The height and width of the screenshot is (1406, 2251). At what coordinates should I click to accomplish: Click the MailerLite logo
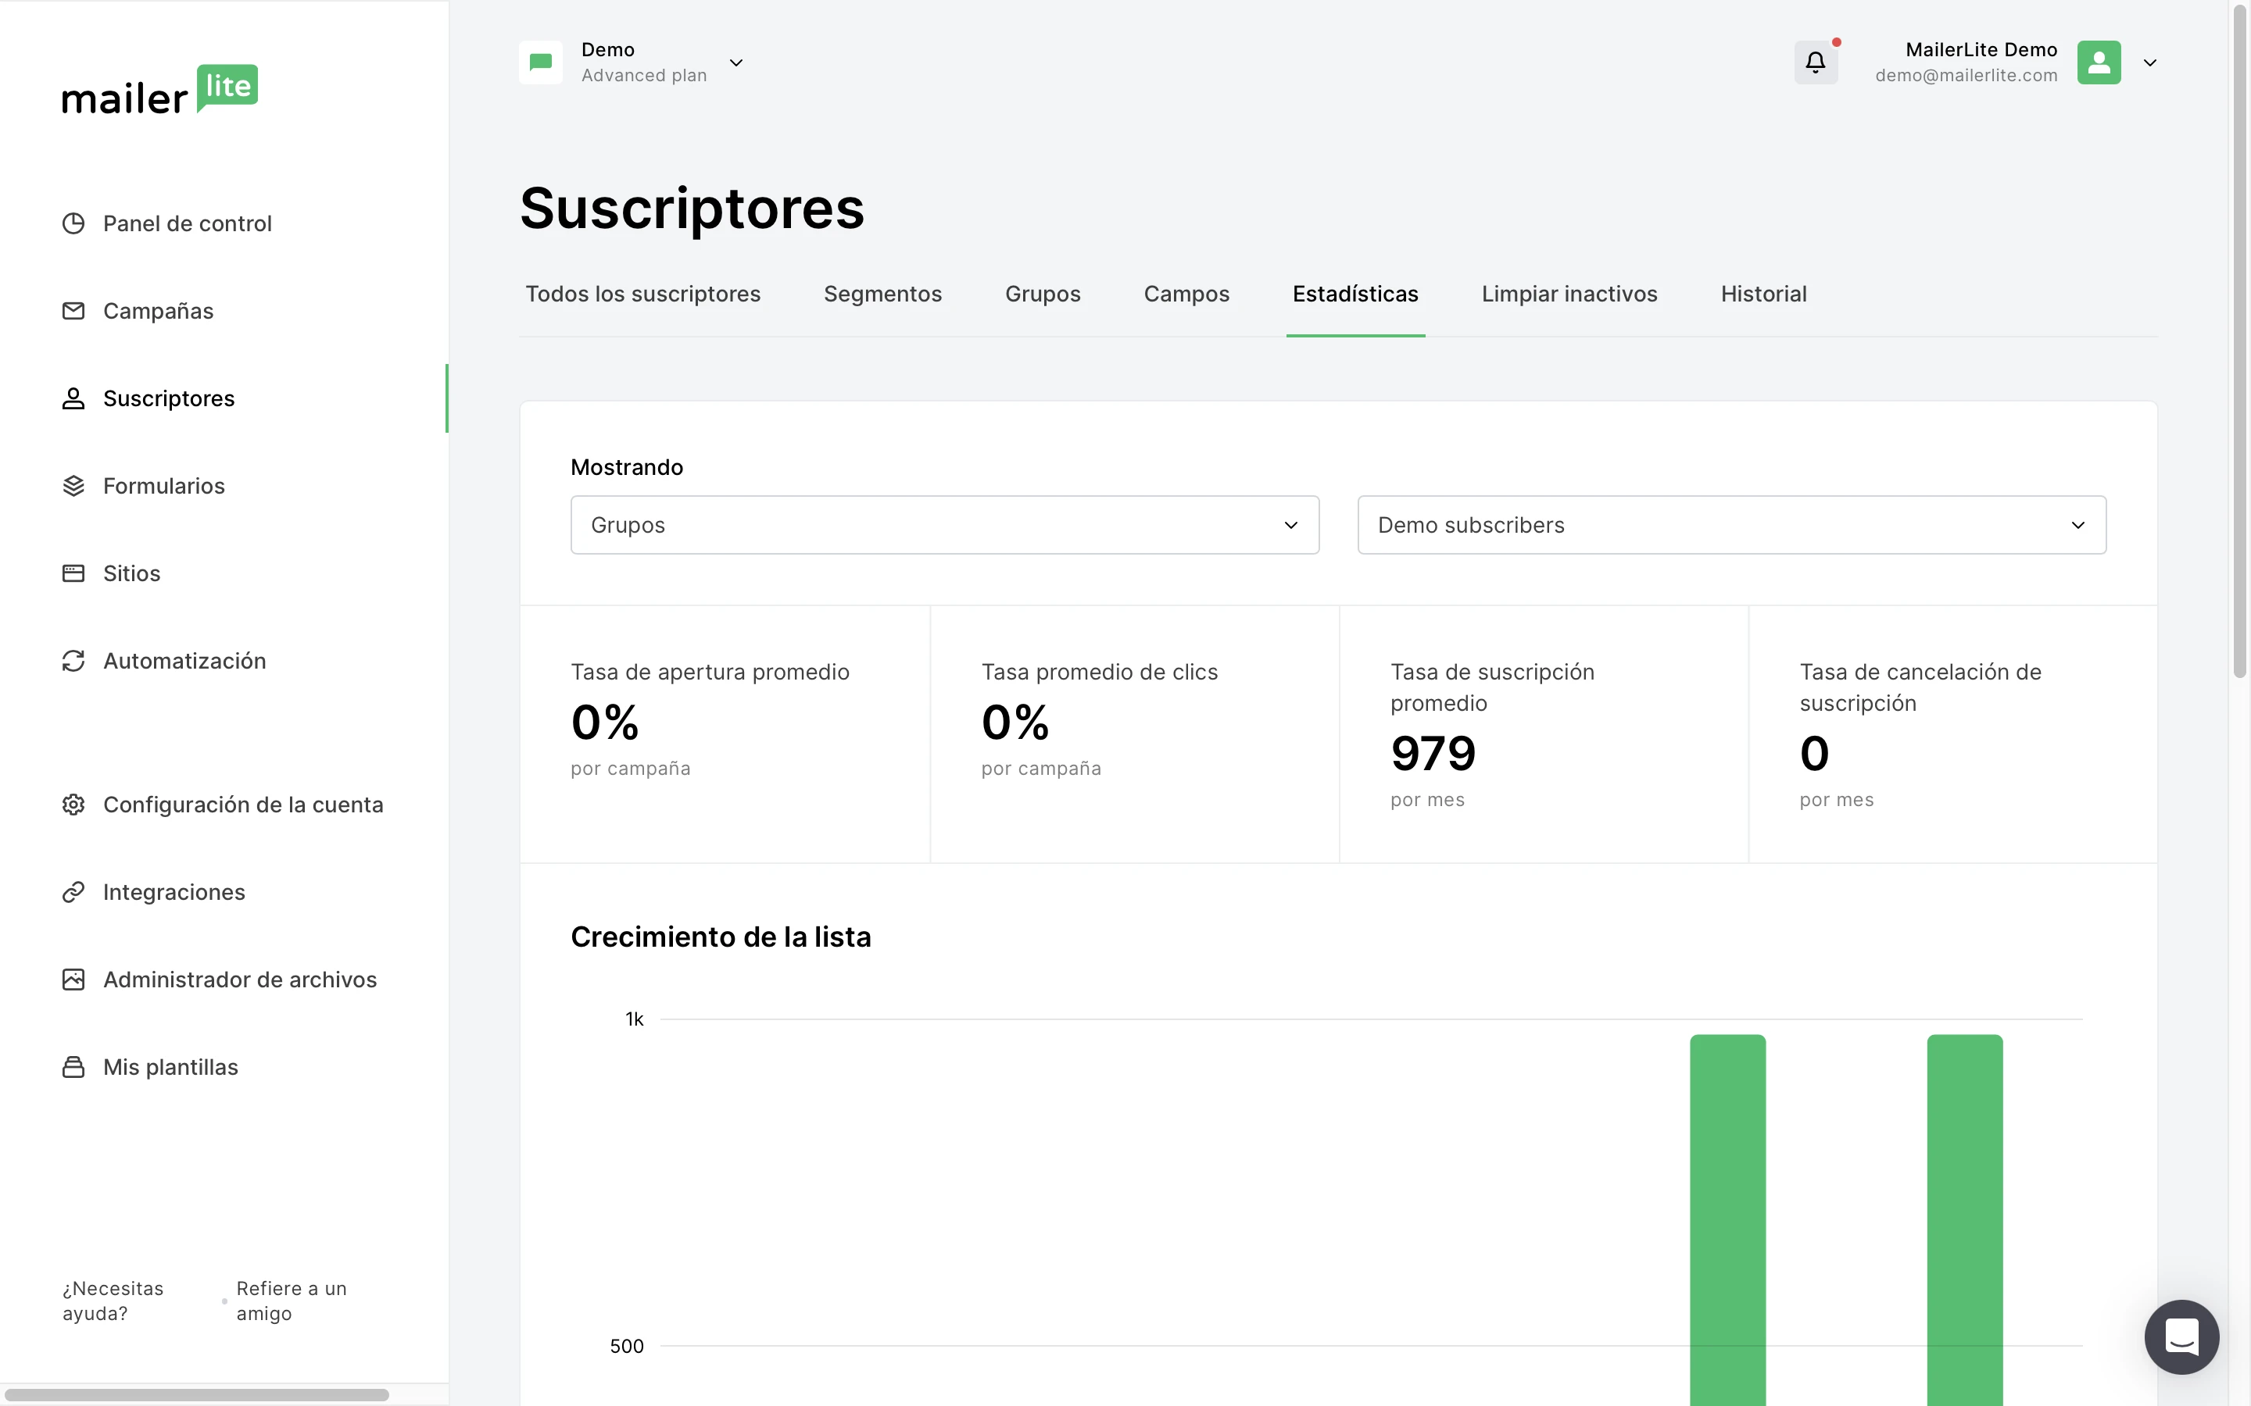point(160,90)
